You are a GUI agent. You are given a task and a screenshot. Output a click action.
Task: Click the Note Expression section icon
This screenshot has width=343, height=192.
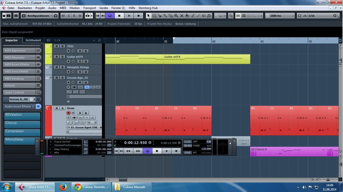coord(38,50)
